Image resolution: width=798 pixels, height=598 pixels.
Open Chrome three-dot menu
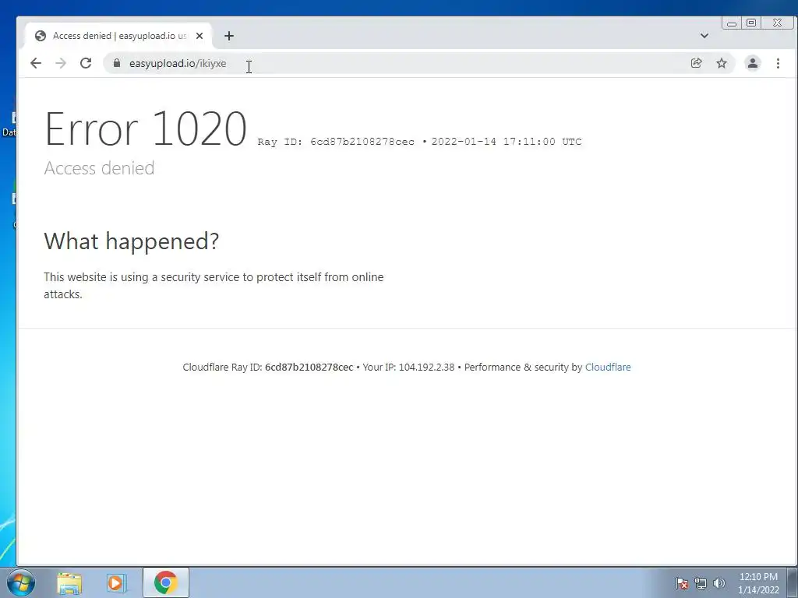point(778,63)
